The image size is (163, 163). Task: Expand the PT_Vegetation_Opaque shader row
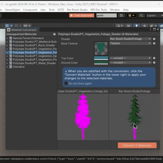[7, 56]
